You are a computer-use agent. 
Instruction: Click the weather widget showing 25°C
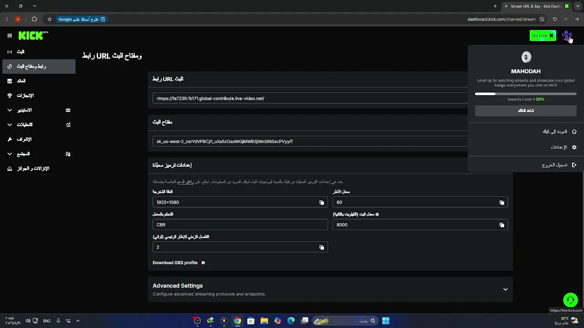coord(567,321)
